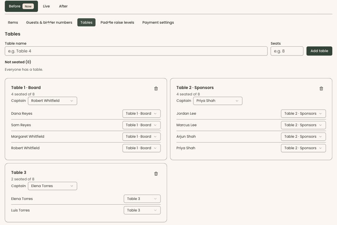Open the Captain dropdown showing Robert Whitfield
This screenshot has height=225, width=337.
[x=52, y=101]
